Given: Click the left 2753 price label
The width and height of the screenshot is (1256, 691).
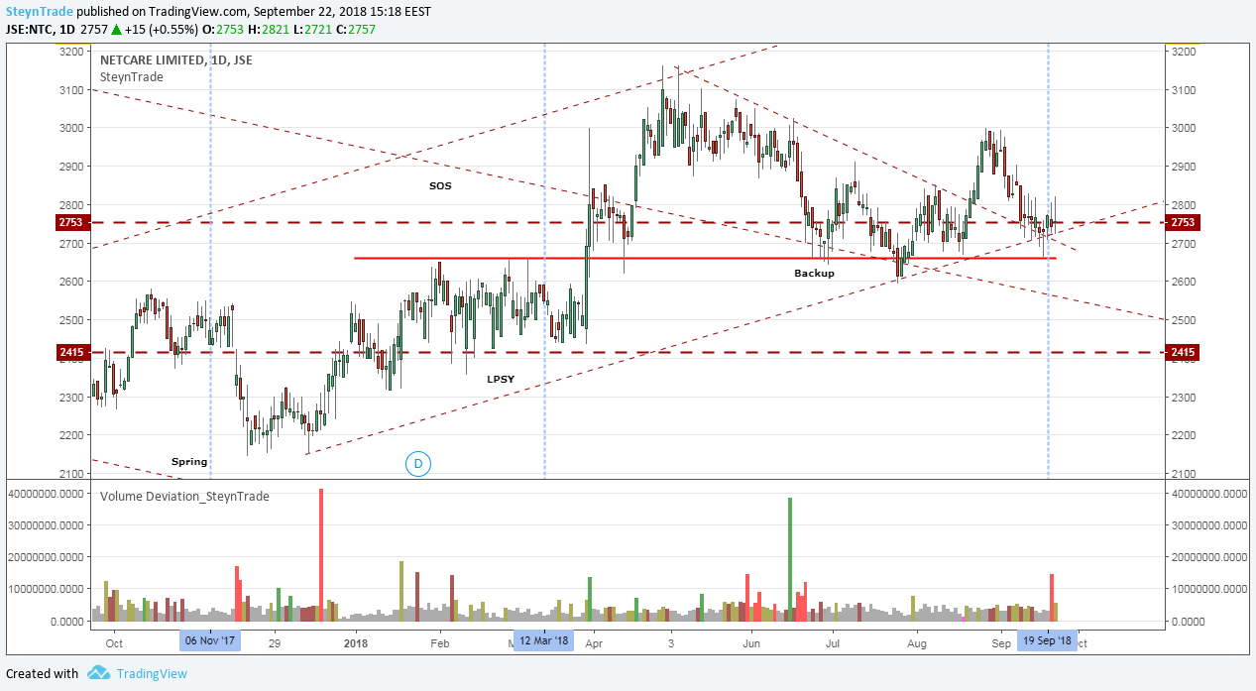Looking at the screenshot, I should click(x=75, y=222).
